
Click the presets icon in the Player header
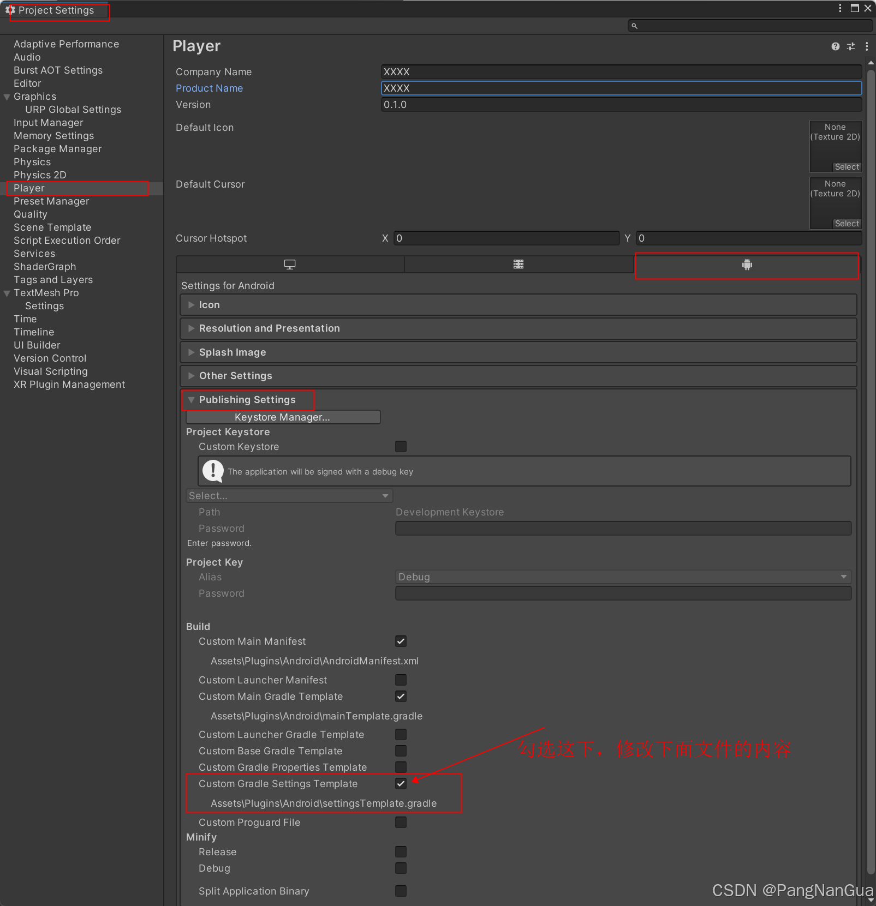click(850, 46)
